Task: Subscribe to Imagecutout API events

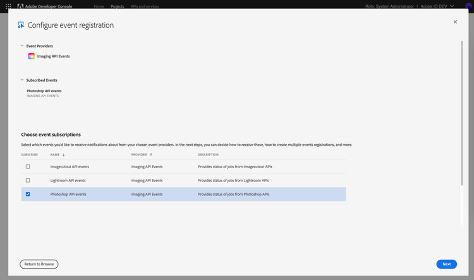Action: tap(28, 166)
